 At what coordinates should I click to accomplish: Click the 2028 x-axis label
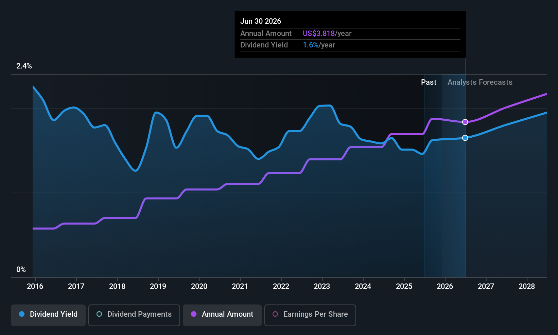[x=527, y=287]
